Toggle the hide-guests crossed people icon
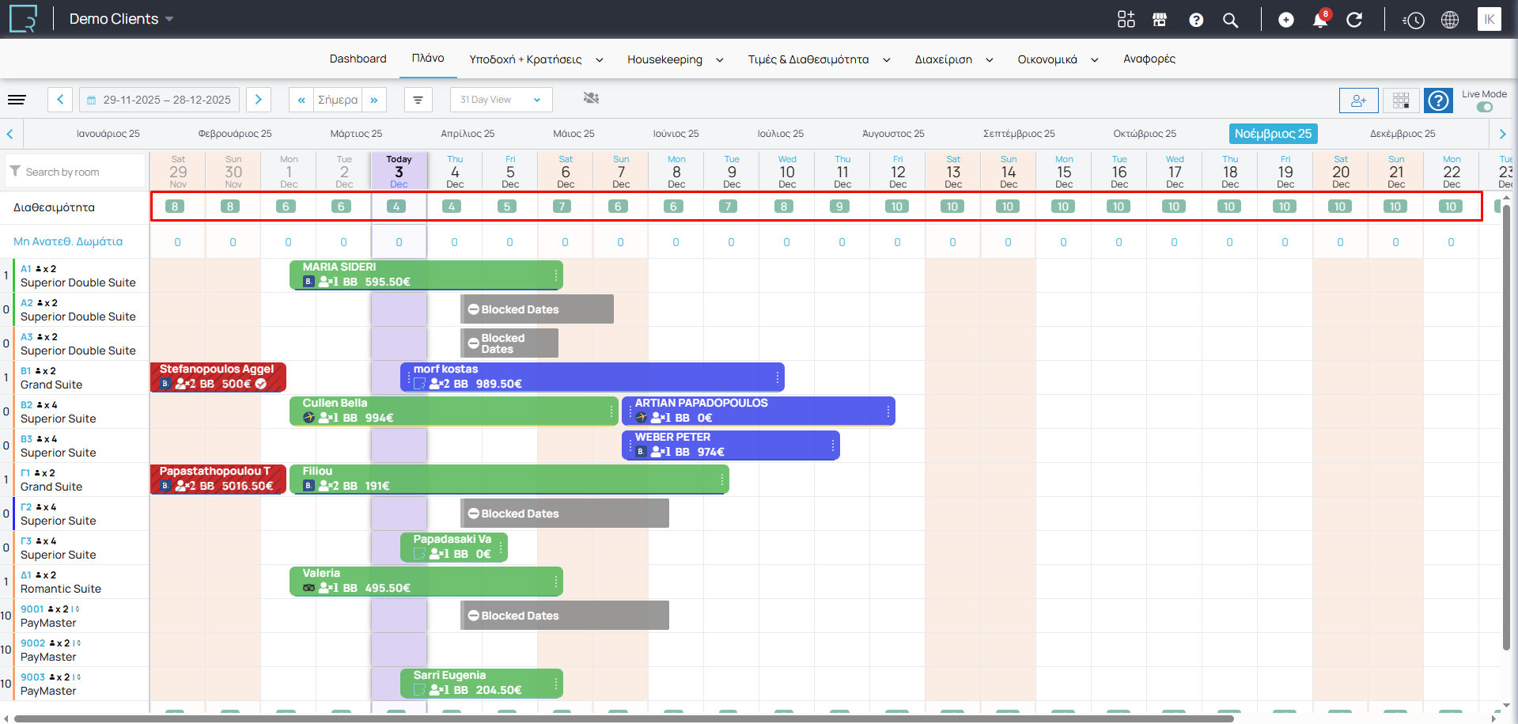This screenshot has height=724, width=1518. point(591,98)
